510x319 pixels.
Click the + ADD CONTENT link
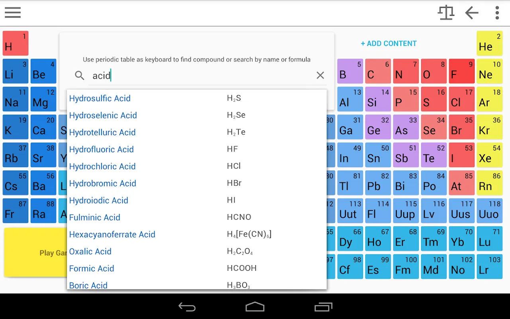[x=388, y=43]
